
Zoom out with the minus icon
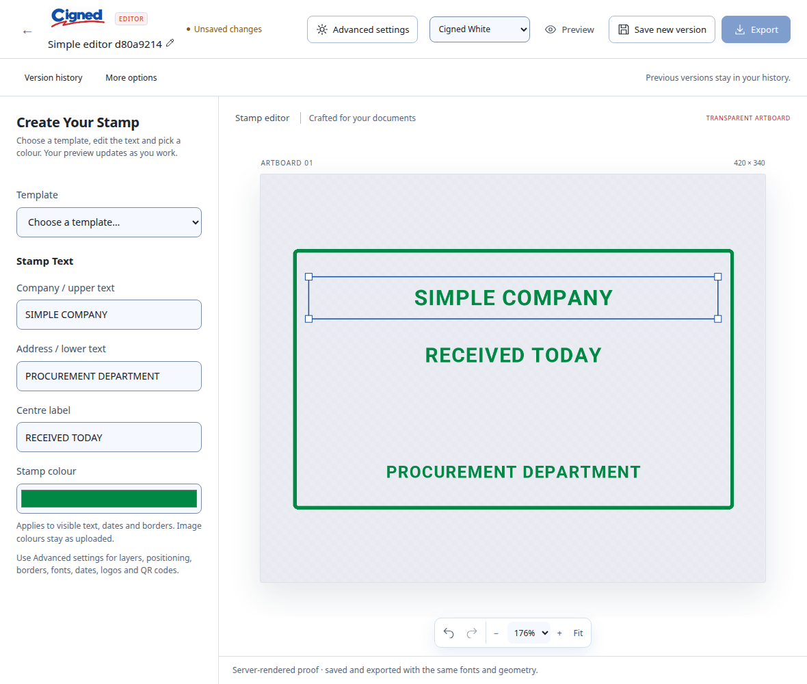click(x=496, y=633)
